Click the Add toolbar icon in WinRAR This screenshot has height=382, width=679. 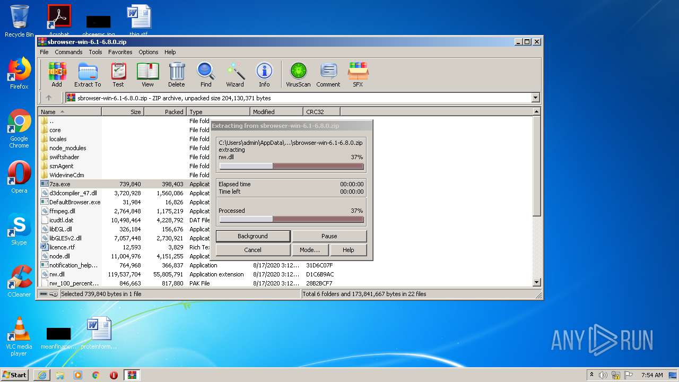(x=57, y=74)
